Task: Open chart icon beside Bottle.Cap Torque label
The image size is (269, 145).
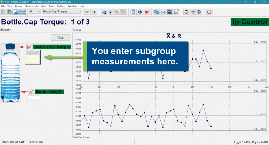Action: pos(30,47)
